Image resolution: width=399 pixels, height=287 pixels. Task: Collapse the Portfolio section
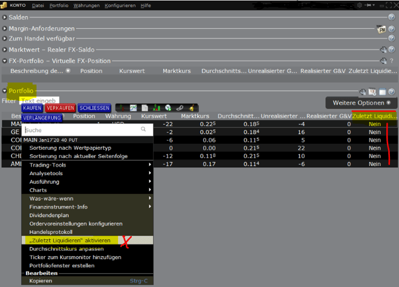[4, 91]
